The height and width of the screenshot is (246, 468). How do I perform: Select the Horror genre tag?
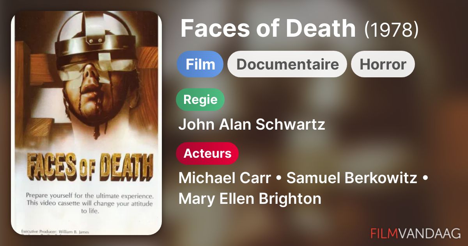click(x=383, y=64)
